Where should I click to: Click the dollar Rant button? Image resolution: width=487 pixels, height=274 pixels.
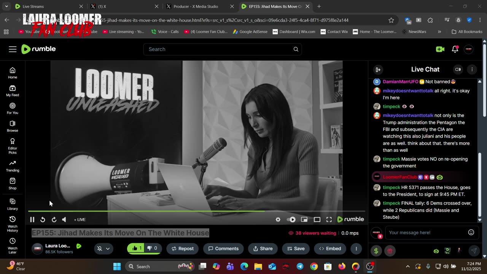[376, 251]
